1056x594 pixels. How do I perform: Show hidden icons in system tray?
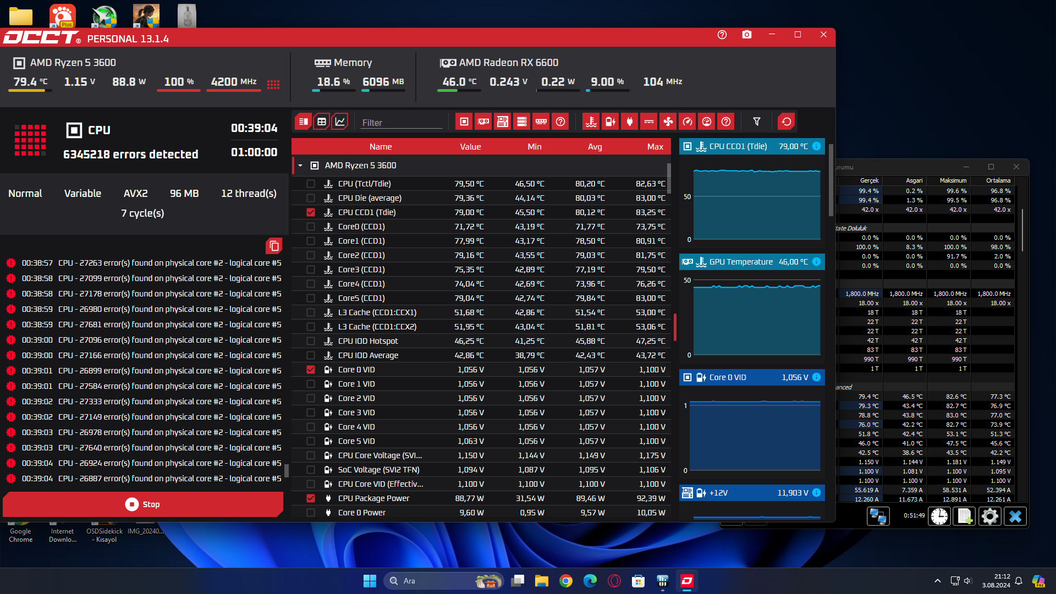coord(937,581)
